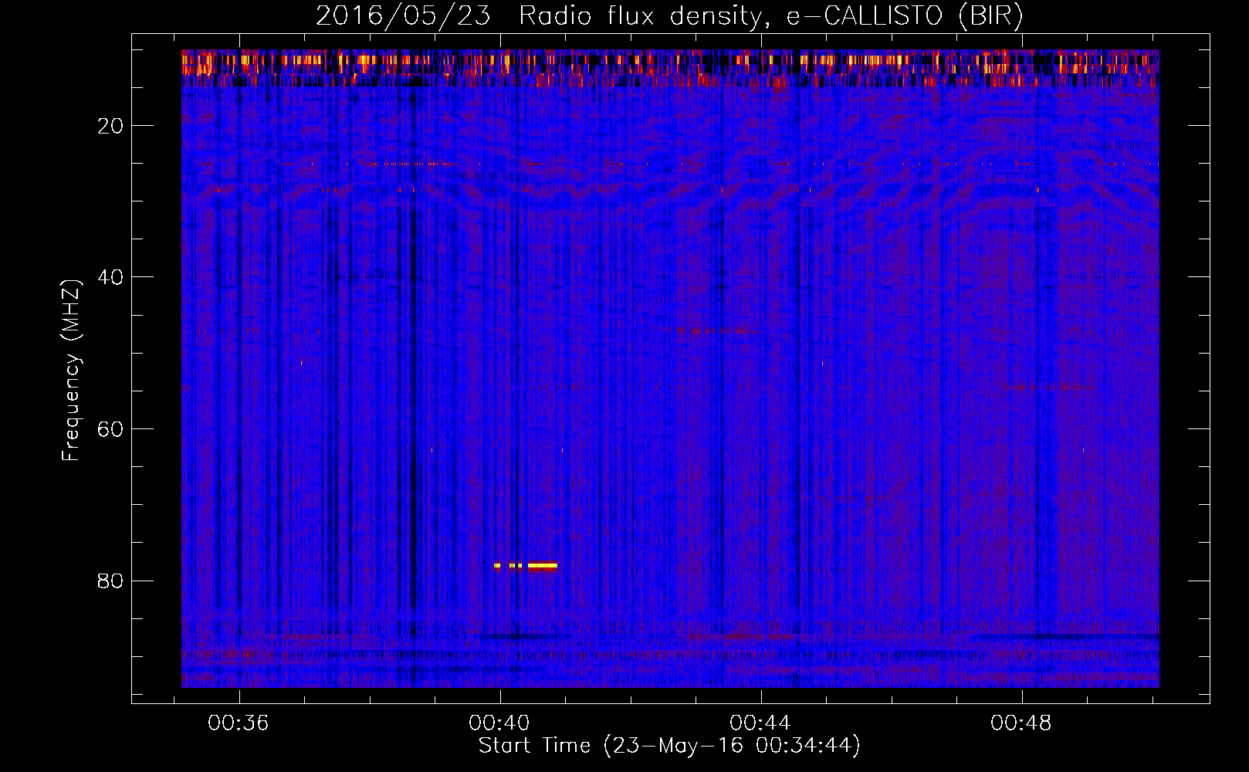This screenshot has height=772, width=1249.
Task: Click the 80 MHz frequency tick label
Action: (x=110, y=581)
